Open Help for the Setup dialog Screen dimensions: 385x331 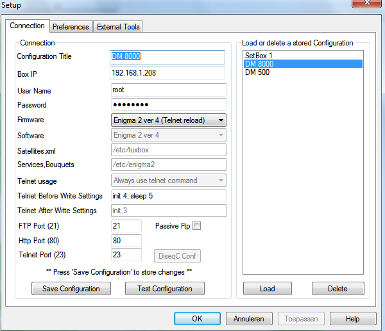[353, 318]
